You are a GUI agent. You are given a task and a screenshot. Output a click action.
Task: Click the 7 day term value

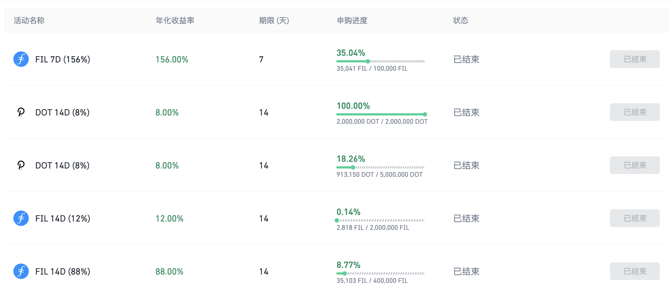pos(261,59)
